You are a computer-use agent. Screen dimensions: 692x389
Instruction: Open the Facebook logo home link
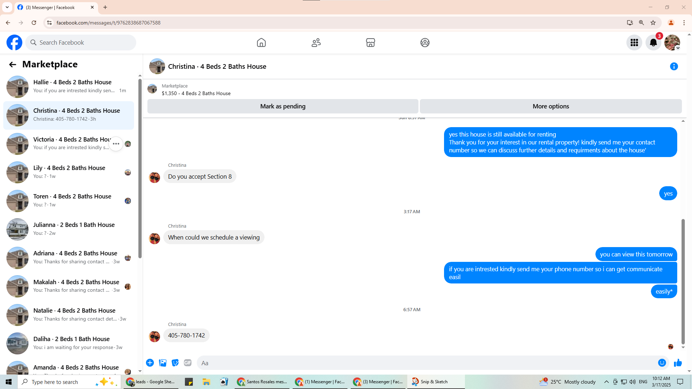[14, 43]
